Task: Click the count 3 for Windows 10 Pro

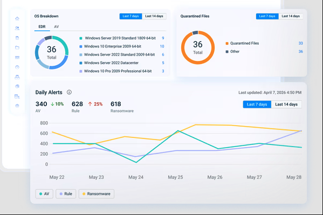Action: [163, 71]
